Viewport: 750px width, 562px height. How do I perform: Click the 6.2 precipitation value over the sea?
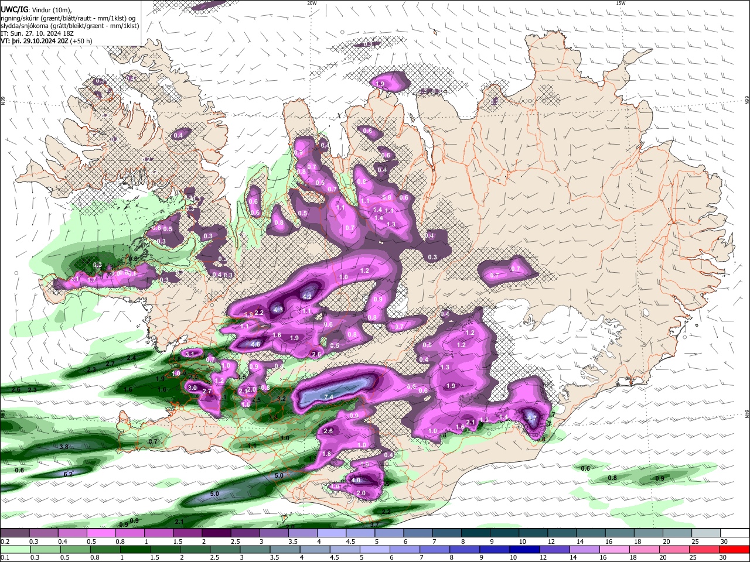pyautogui.click(x=67, y=474)
